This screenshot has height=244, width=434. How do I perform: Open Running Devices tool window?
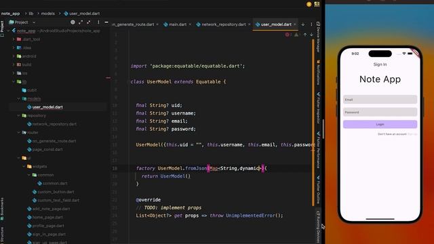coord(318,227)
